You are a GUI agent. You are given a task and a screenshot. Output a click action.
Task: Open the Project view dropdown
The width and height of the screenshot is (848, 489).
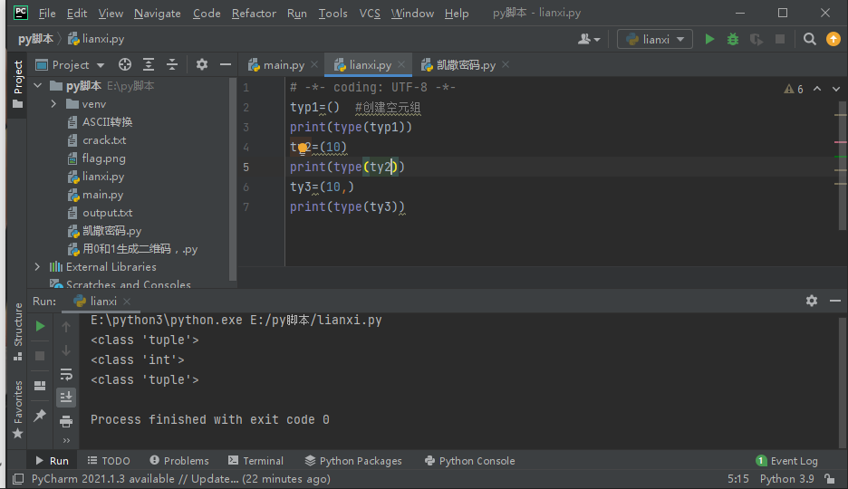[70, 65]
